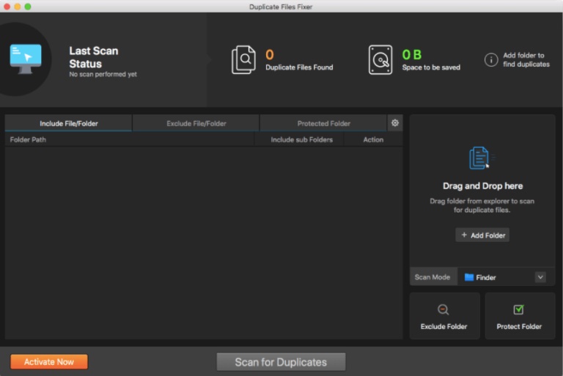Click the monitor icon beside Last Scan Status

pos(26,59)
